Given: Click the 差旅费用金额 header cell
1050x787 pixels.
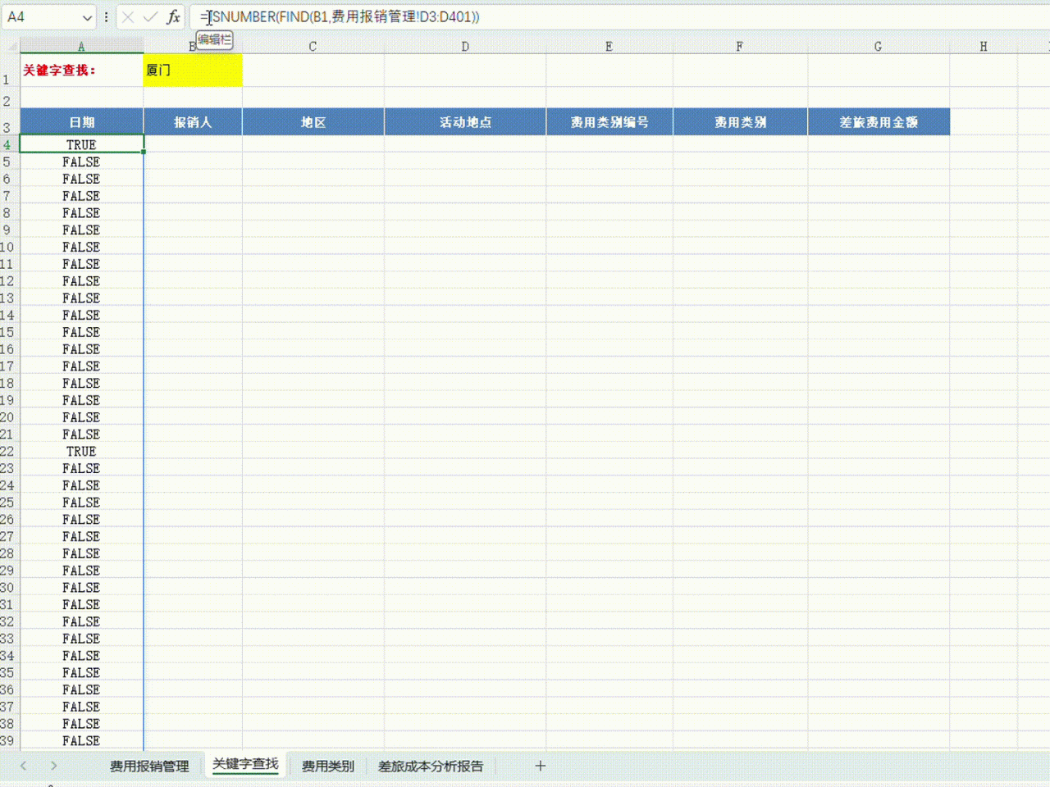Looking at the screenshot, I should coord(878,121).
